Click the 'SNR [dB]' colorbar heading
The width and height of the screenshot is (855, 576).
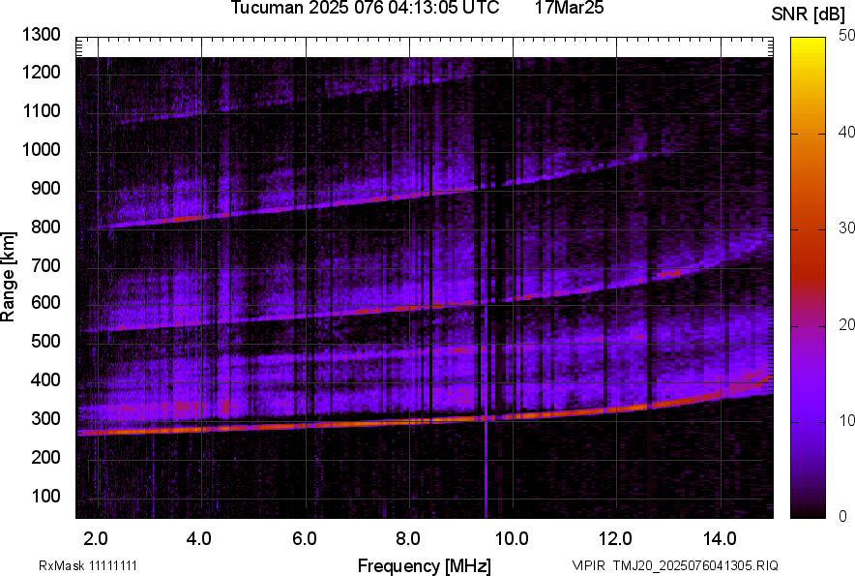809,15
